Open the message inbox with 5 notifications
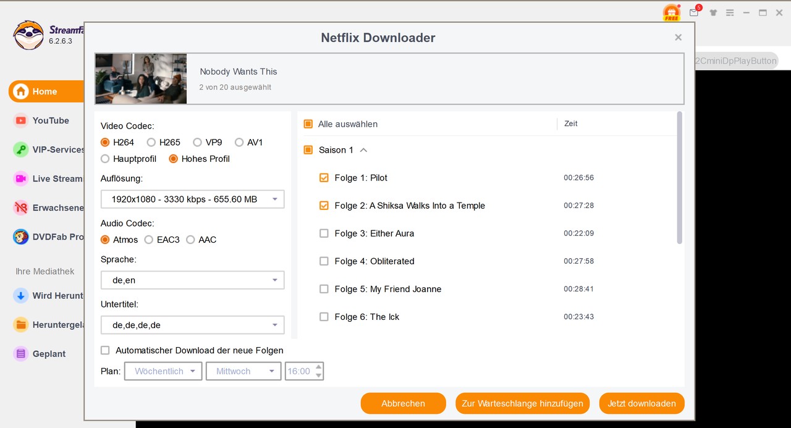The width and height of the screenshot is (791, 428). 693,12
